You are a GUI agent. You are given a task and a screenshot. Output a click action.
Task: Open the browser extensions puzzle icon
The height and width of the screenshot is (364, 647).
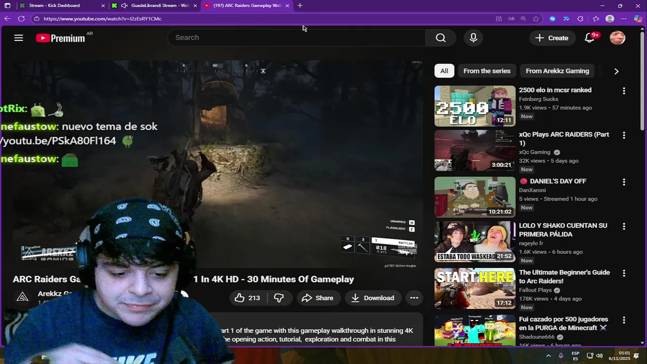pos(580,19)
